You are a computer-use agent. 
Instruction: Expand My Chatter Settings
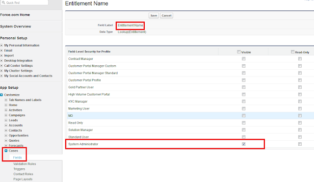point(1,71)
